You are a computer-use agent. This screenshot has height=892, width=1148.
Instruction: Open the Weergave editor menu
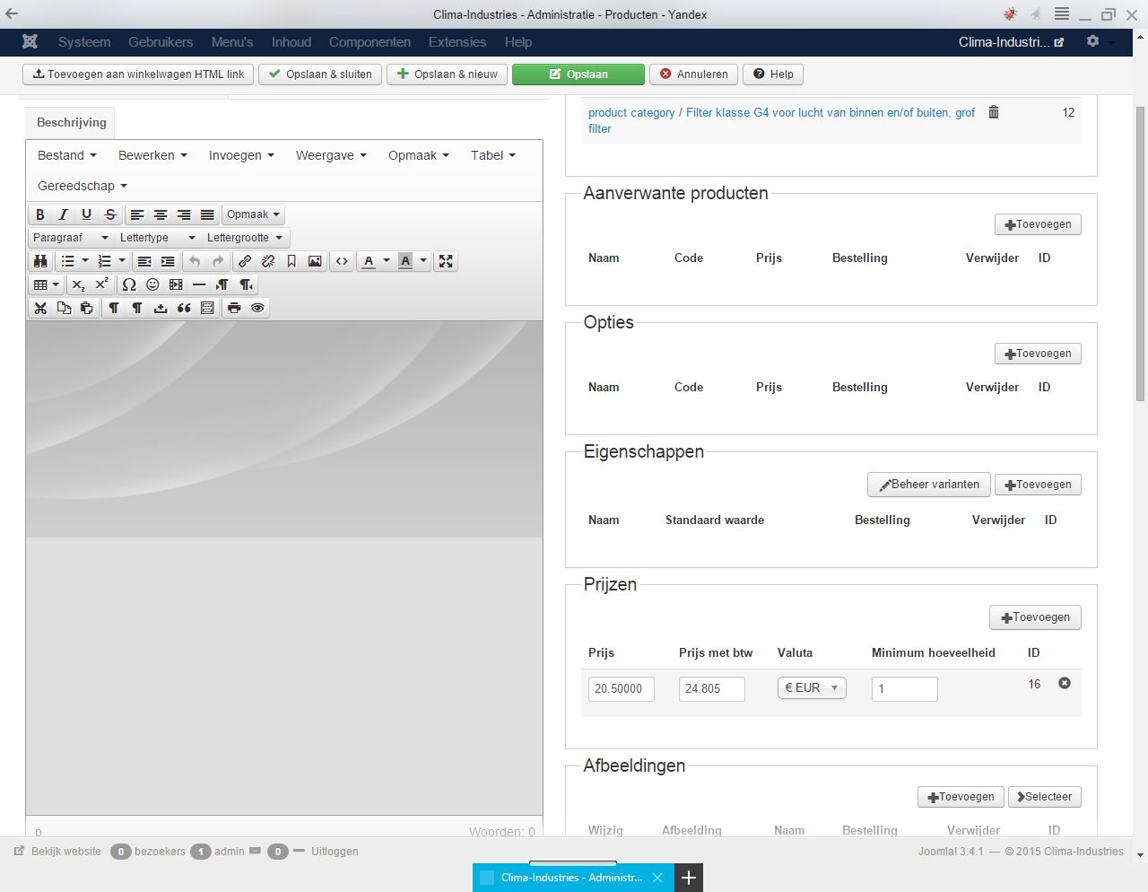(331, 155)
